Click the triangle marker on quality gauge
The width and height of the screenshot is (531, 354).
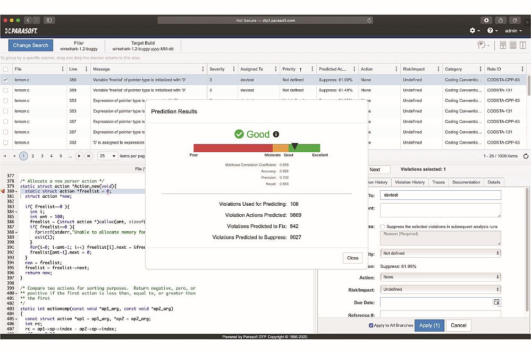(x=294, y=146)
